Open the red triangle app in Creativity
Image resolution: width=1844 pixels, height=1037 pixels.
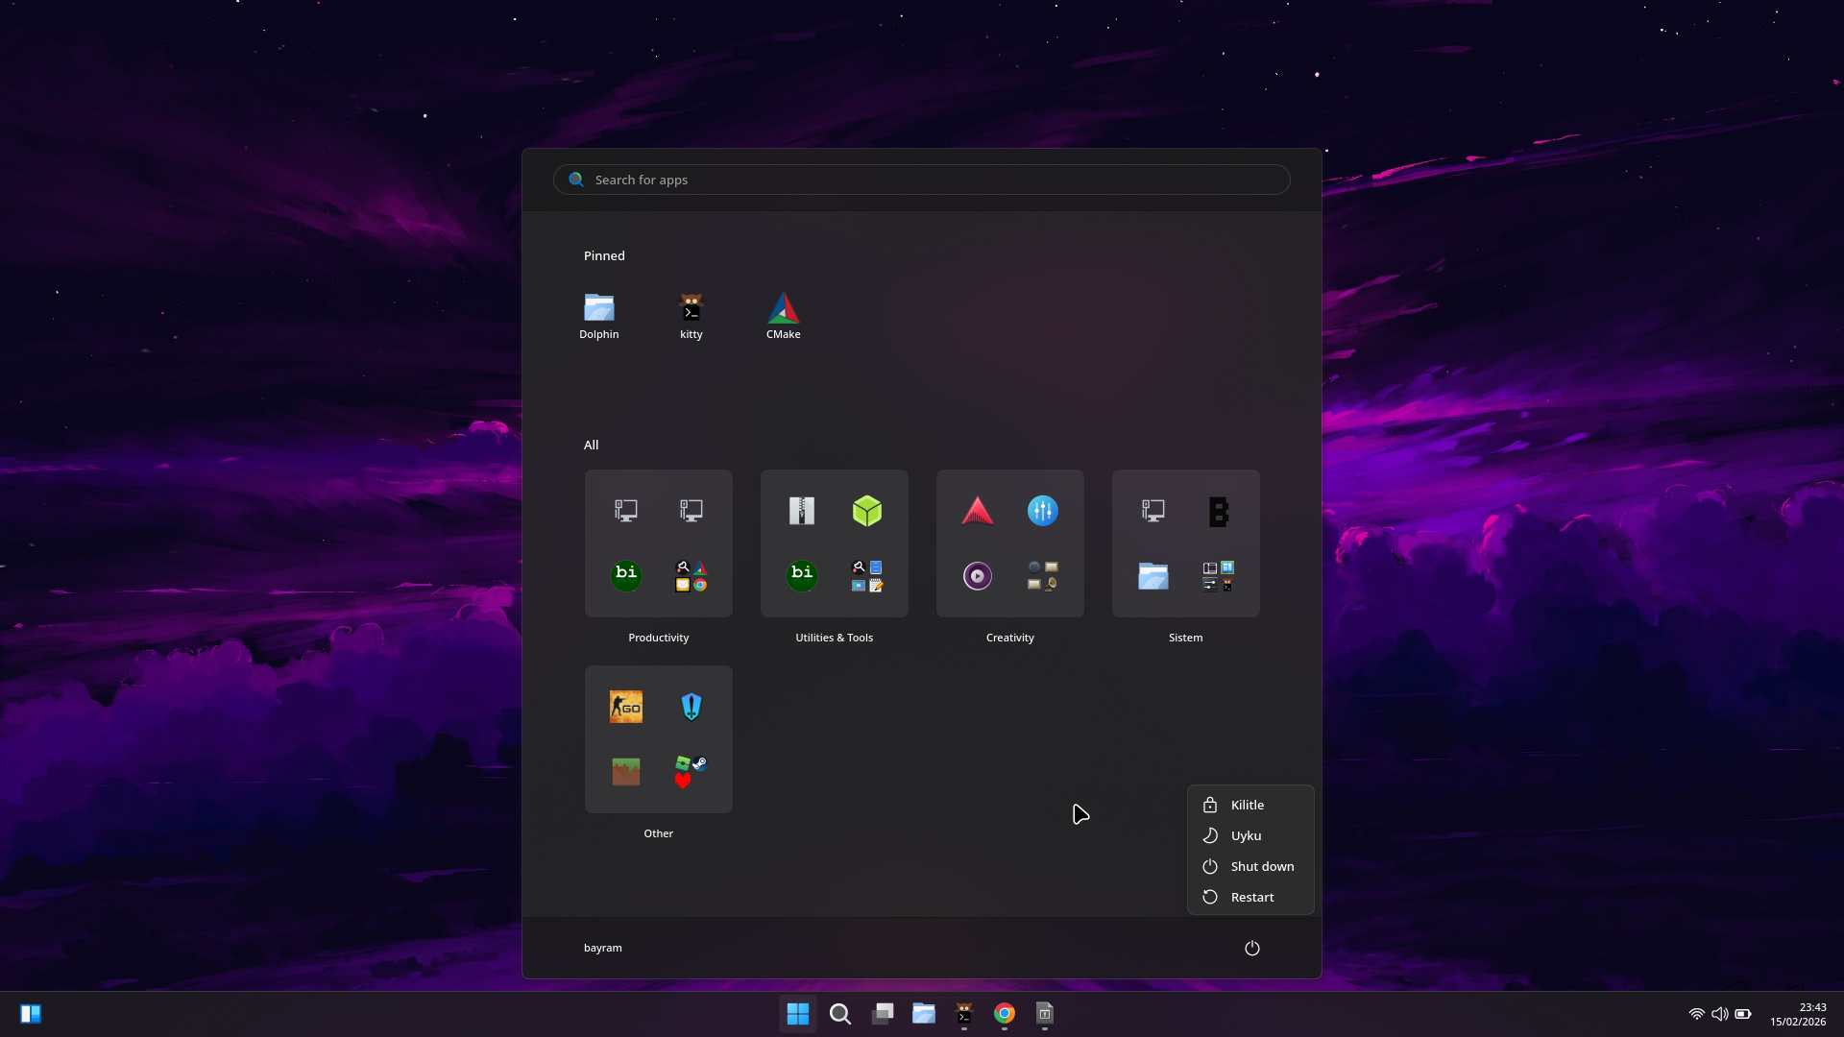(x=977, y=511)
